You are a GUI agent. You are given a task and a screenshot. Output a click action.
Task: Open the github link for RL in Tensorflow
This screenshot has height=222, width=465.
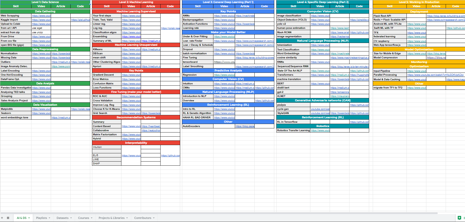point(359,122)
